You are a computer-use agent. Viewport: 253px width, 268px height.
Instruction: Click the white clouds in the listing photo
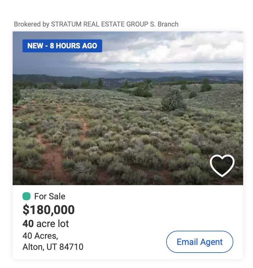(172, 49)
